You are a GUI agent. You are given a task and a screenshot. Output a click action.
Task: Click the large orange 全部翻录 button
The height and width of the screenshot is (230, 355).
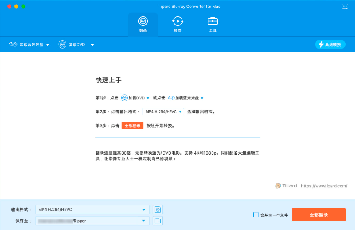pyautogui.click(x=319, y=215)
